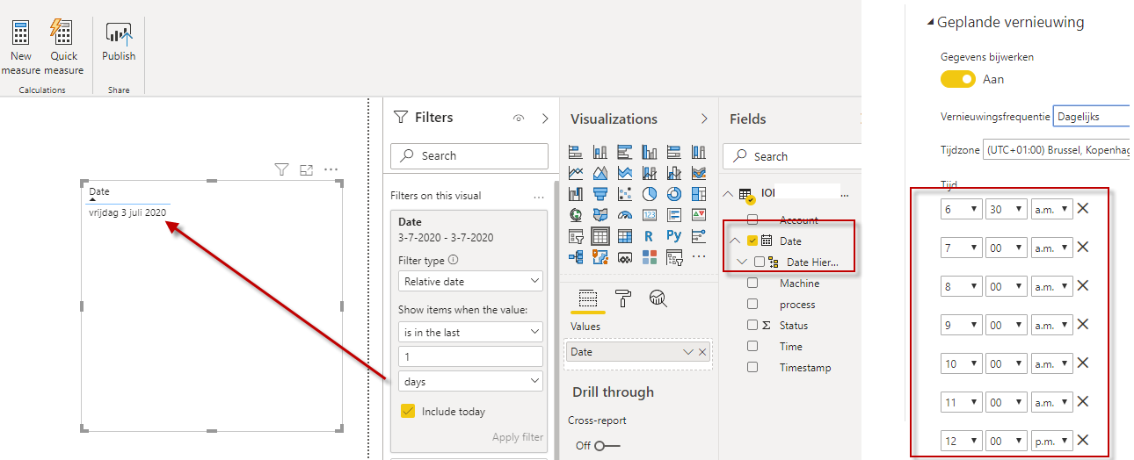
Task: Select the decomposition tree visualization
Action: tap(576, 256)
